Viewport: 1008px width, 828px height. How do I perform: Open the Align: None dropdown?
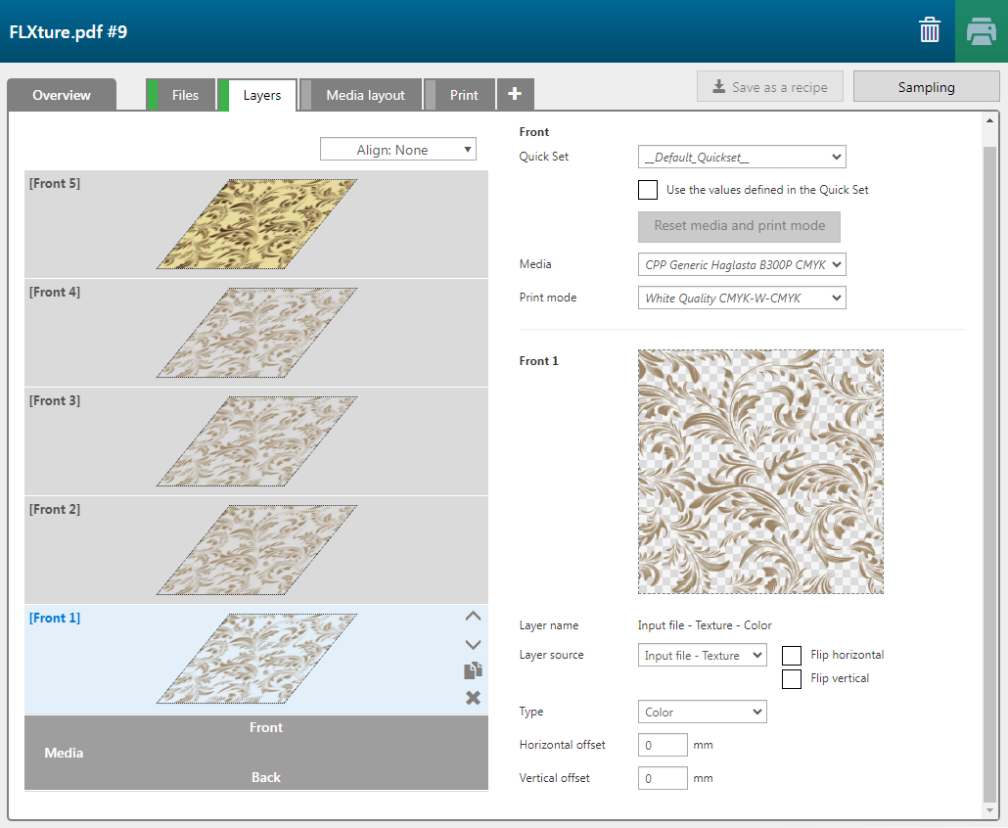[x=397, y=150]
